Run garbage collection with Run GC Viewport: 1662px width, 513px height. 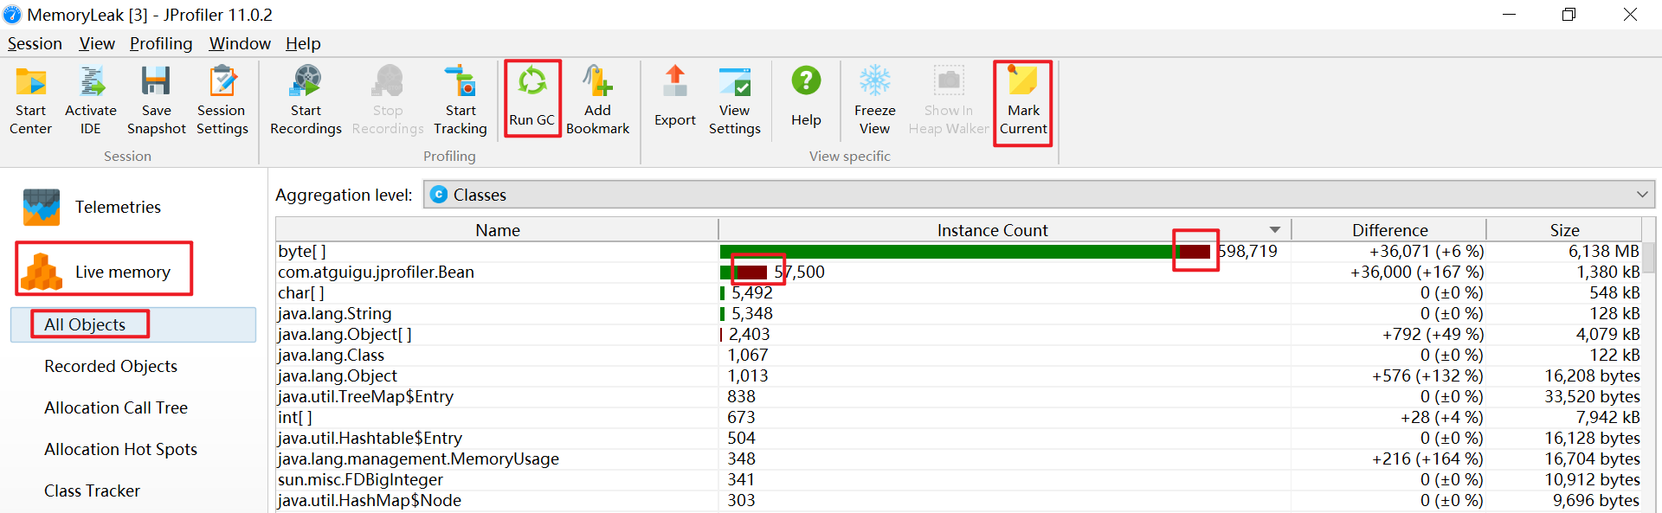(x=532, y=97)
